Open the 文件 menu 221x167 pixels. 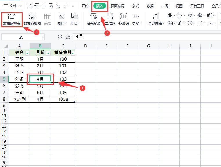12,6
